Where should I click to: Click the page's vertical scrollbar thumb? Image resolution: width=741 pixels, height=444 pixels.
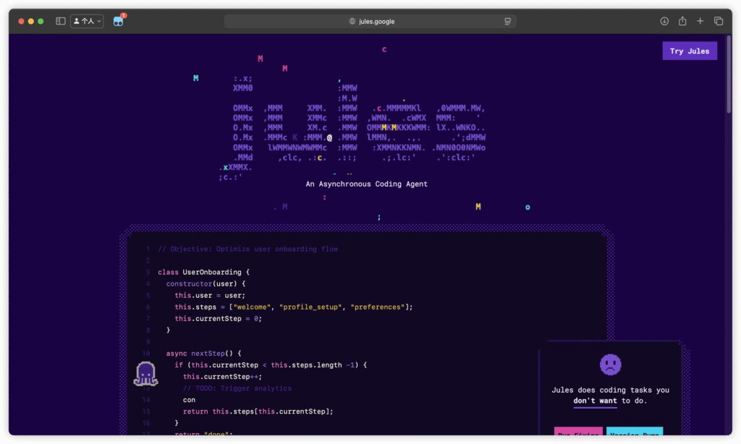(x=729, y=74)
